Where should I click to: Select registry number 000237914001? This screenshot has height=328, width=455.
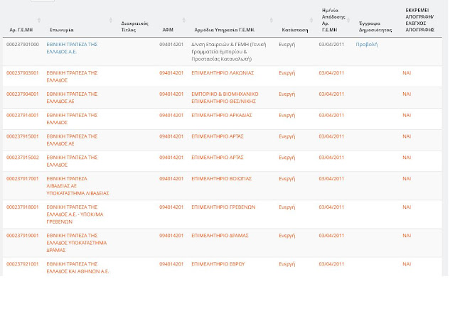click(22, 115)
